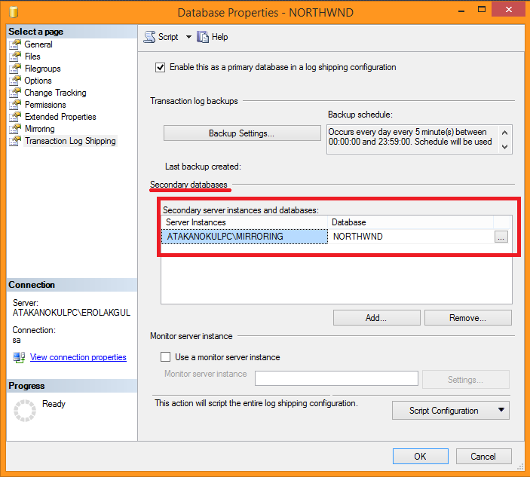Click View connection properties link
Viewport: 530px width, 477px height.
[78, 357]
